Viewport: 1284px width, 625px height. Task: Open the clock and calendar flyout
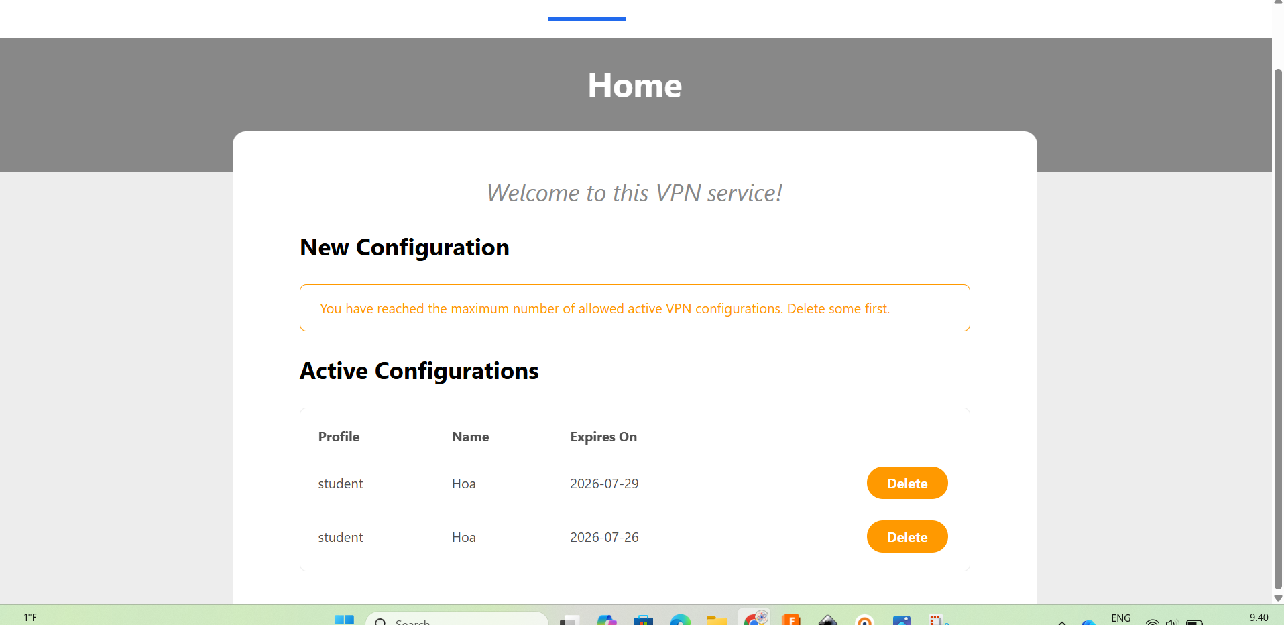pyautogui.click(x=1259, y=618)
